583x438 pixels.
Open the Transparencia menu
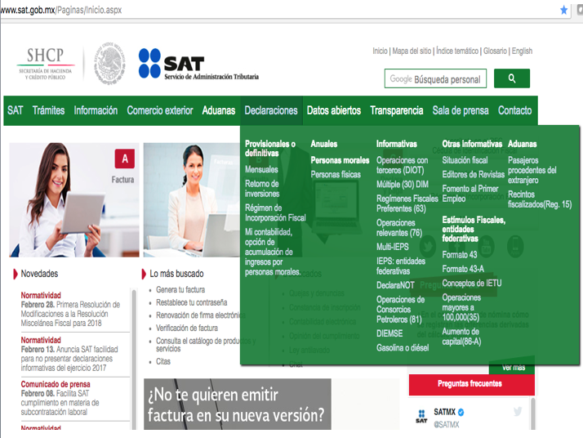[397, 110]
